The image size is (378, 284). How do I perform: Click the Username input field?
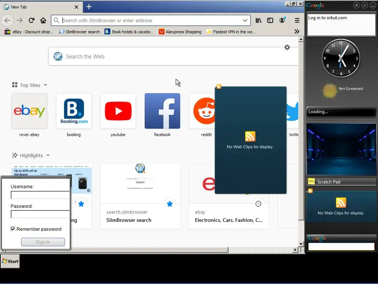[x=40, y=195]
